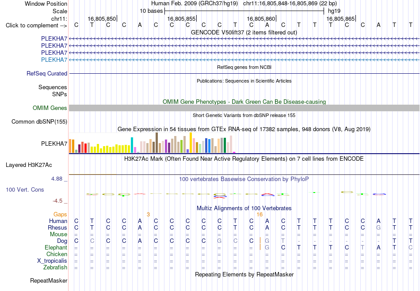
Task: Click the 'Click to complement -->' label
Action: (x=36, y=26)
